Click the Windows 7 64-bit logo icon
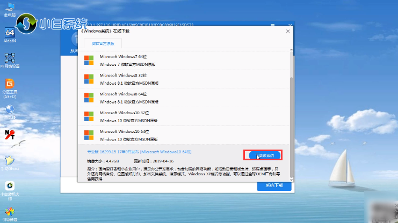Image resolution: width=398 pixels, height=223 pixels. point(89,60)
